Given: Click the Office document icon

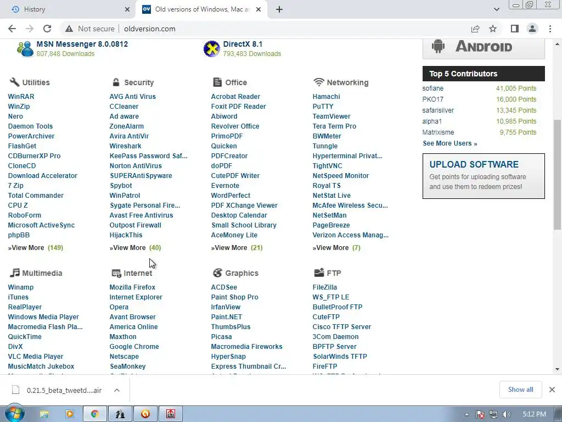Looking at the screenshot, I should pos(217,82).
